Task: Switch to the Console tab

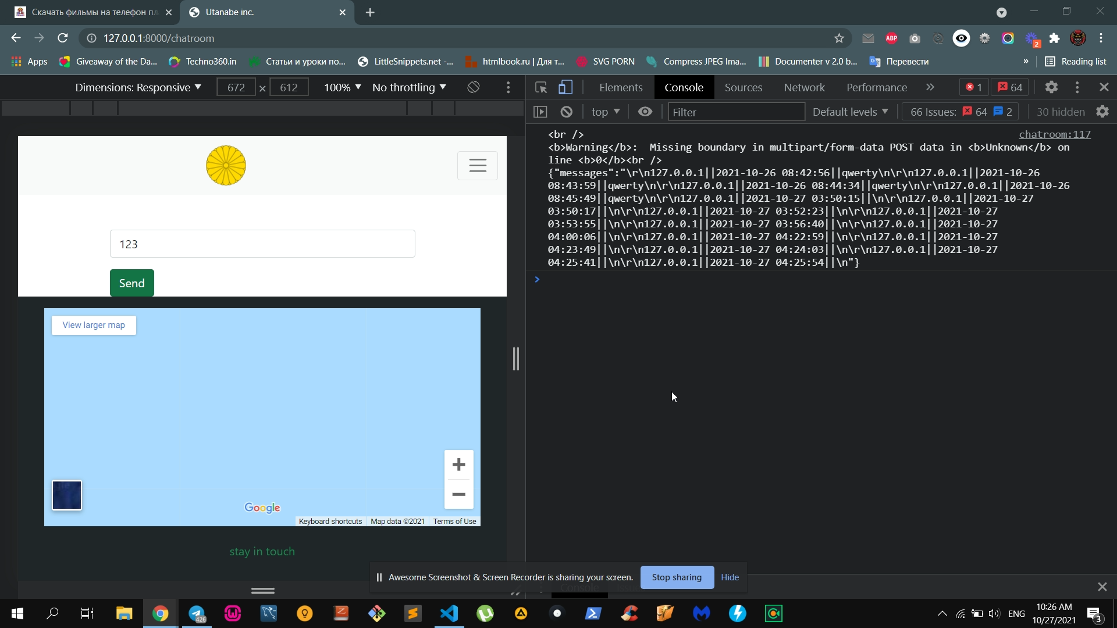Action: [x=684, y=87]
